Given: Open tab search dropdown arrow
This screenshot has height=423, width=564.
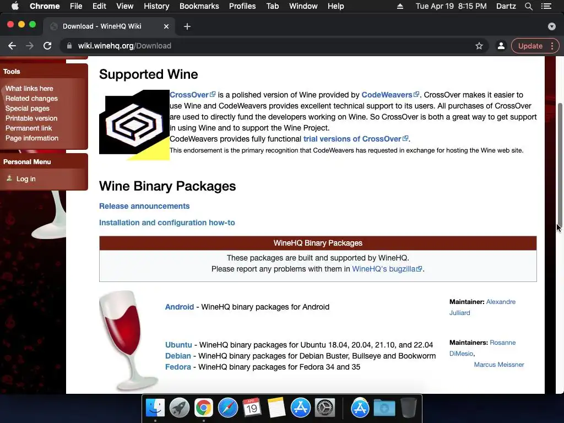Looking at the screenshot, I should [552, 26].
